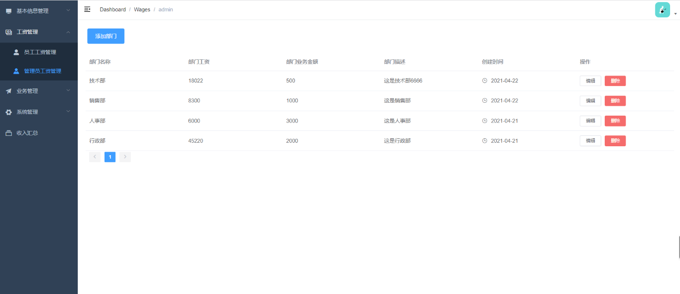
Task: Click the business amount 1000
Action: [292, 100]
